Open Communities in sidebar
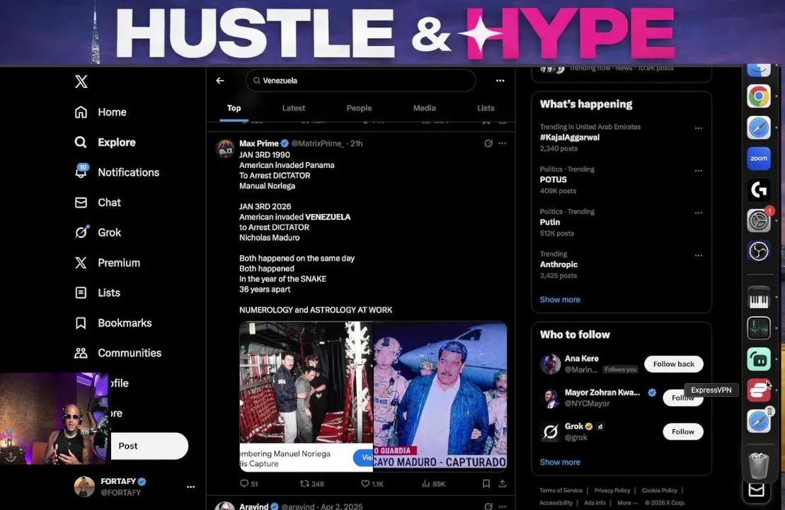The height and width of the screenshot is (510, 785). (x=118, y=353)
